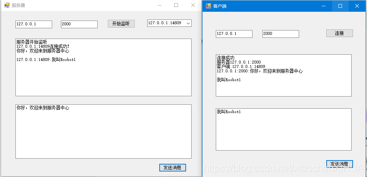The width and height of the screenshot is (367, 177).
Task: Click 开始监听 button in server window
Action: click(x=121, y=24)
